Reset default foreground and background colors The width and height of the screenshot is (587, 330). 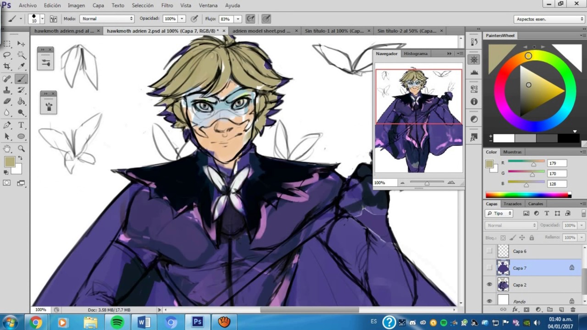point(6,173)
